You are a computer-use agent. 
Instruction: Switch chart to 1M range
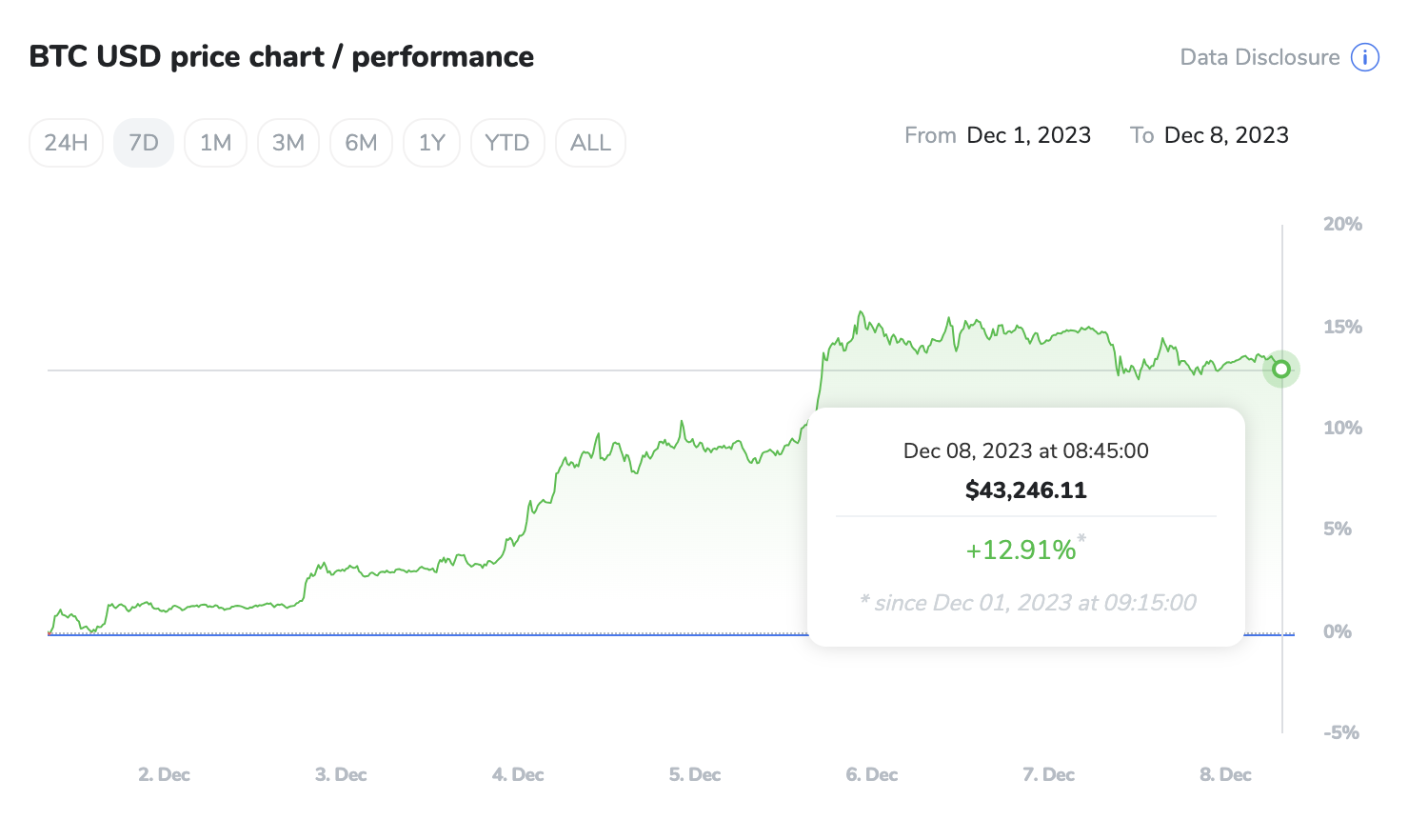215,143
